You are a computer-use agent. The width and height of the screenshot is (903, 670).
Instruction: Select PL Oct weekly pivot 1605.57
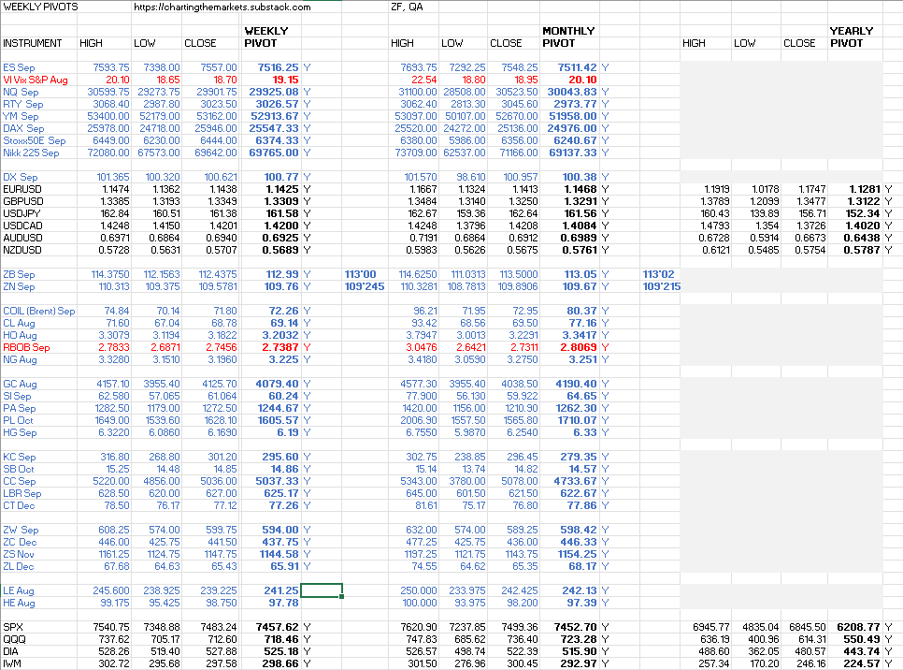click(278, 420)
